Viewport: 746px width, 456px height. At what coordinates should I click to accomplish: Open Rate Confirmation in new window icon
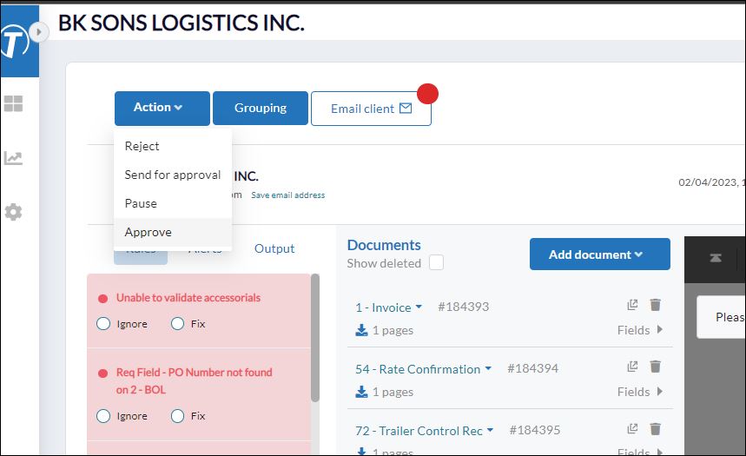tap(632, 367)
